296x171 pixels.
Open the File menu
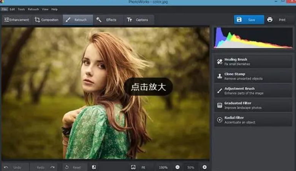tap(4, 9)
